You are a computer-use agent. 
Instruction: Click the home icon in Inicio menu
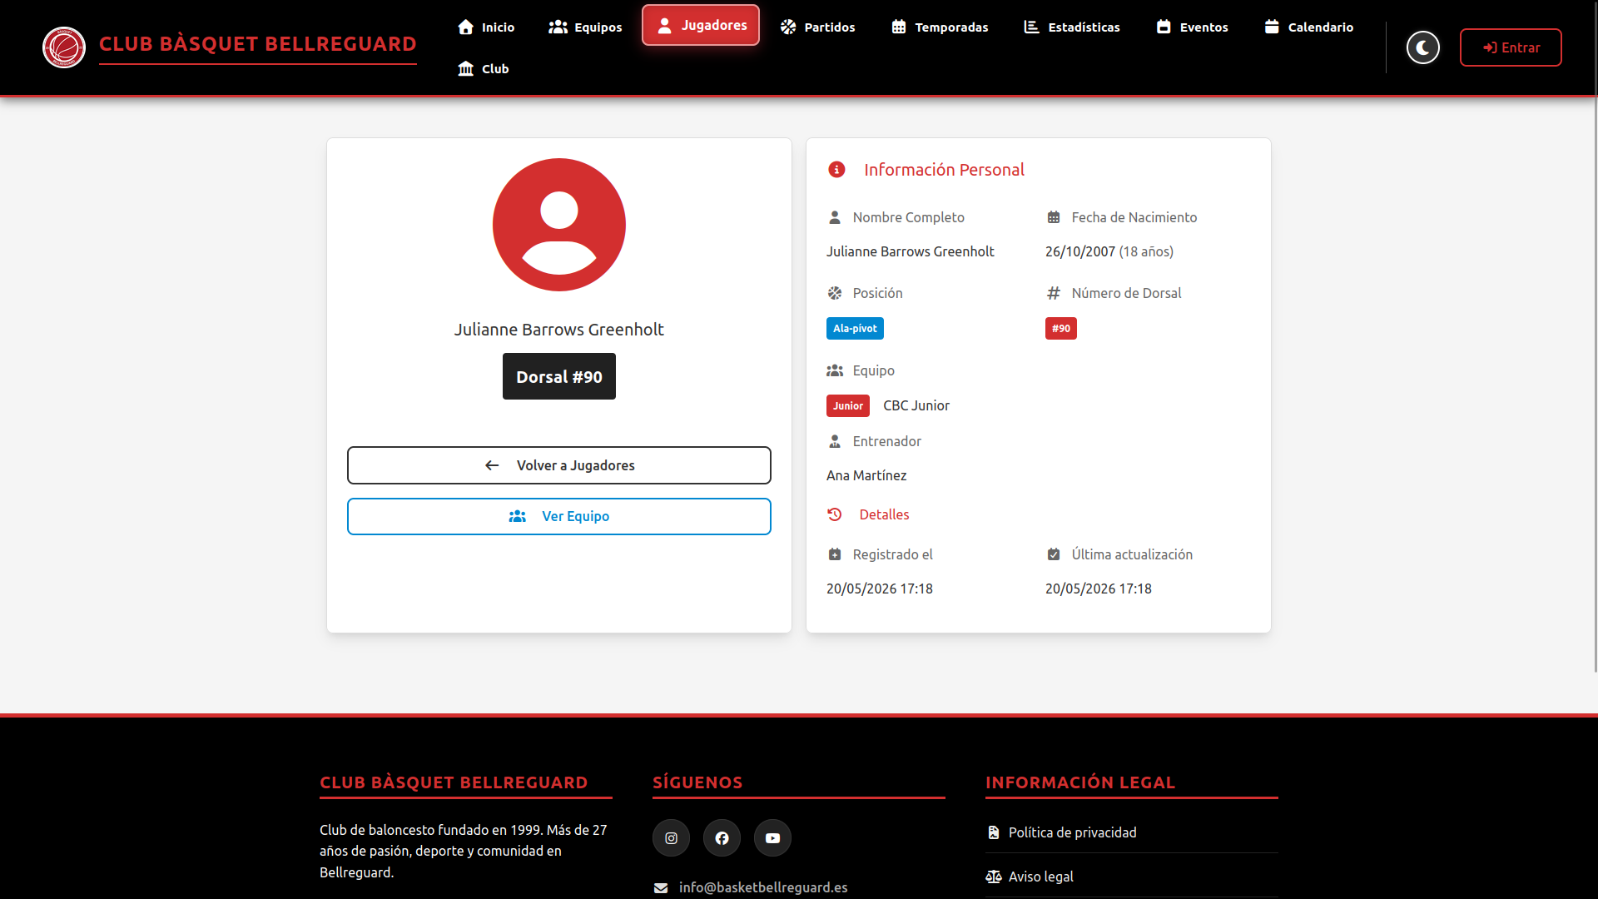coord(466,27)
